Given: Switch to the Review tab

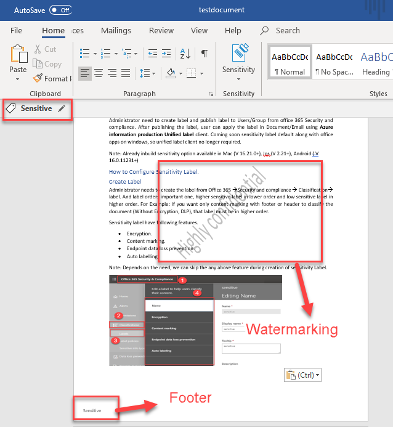Looking at the screenshot, I should pyautogui.click(x=161, y=30).
